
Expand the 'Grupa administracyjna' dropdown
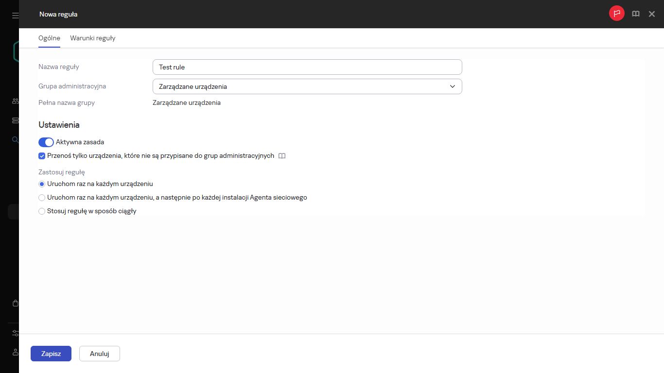[307, 86]
